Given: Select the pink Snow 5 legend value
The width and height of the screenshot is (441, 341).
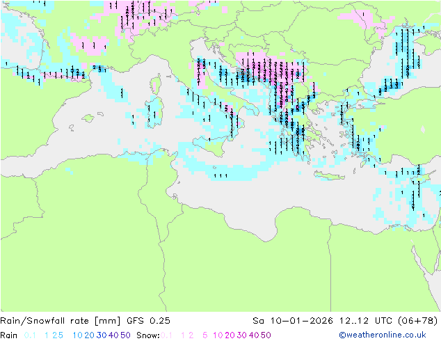Looking at the screenshot, I should [205, 335].
